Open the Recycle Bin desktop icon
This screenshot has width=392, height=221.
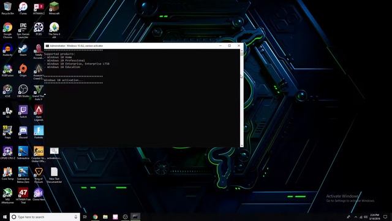click(x=7, y=8)
